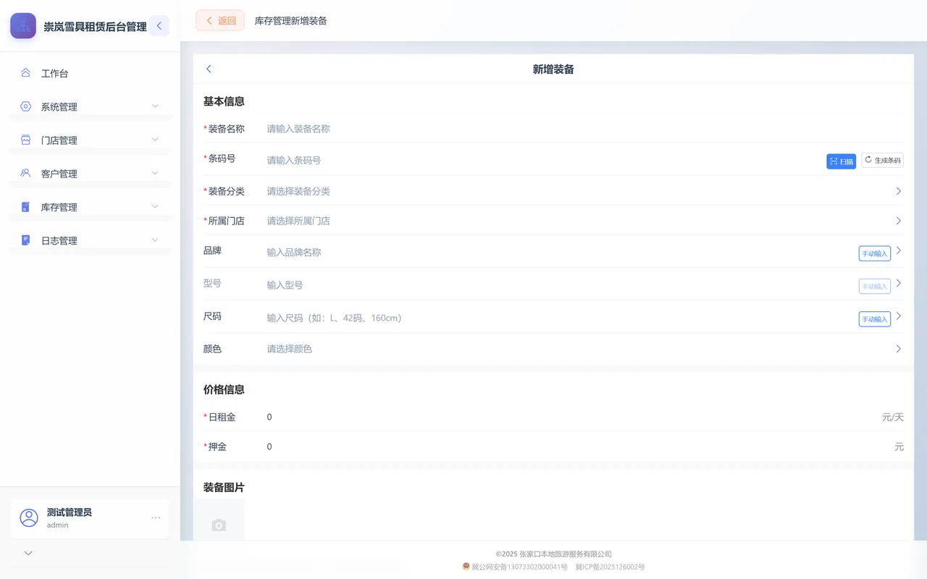Collapse the sidebar with the chevron button
Screen dimensions: 927x579
pyautogui.click(x=159, y=26)
